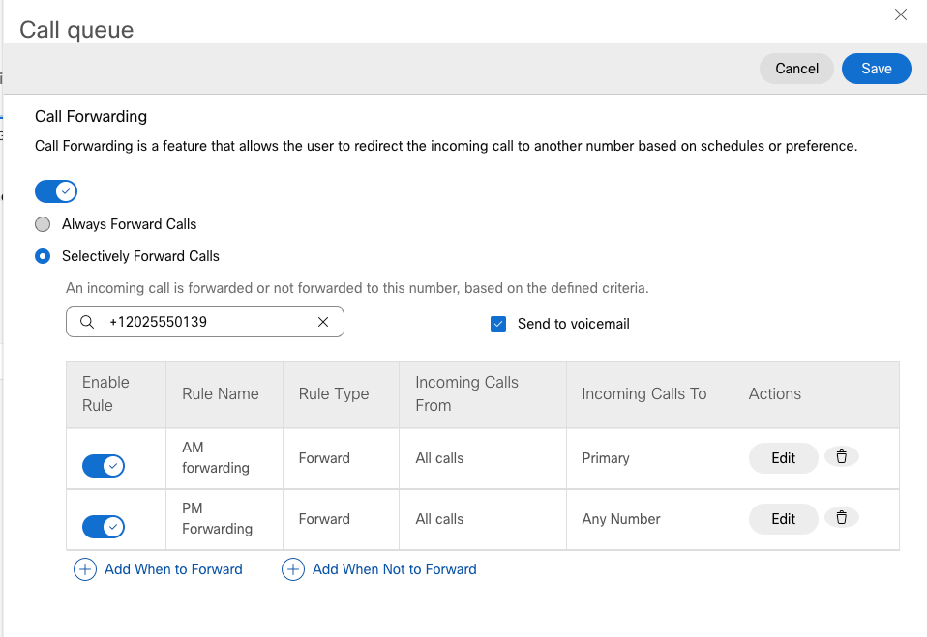Disable the AM forwarding rule toggle
Image resolution: width=927 pixels, height=637 pixels.
pyautogui.click(x=104, y=466)
